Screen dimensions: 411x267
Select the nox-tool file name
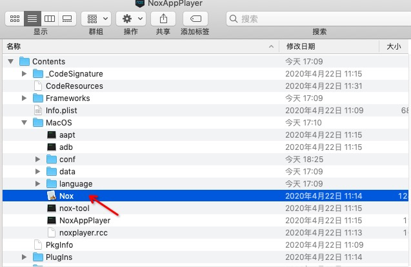(x=74, y=208)
